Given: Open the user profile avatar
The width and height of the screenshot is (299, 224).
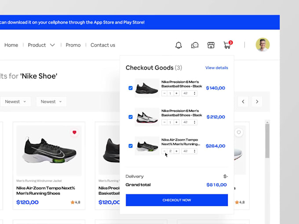Looking at the screenshot, I should [x=263, y=45].
